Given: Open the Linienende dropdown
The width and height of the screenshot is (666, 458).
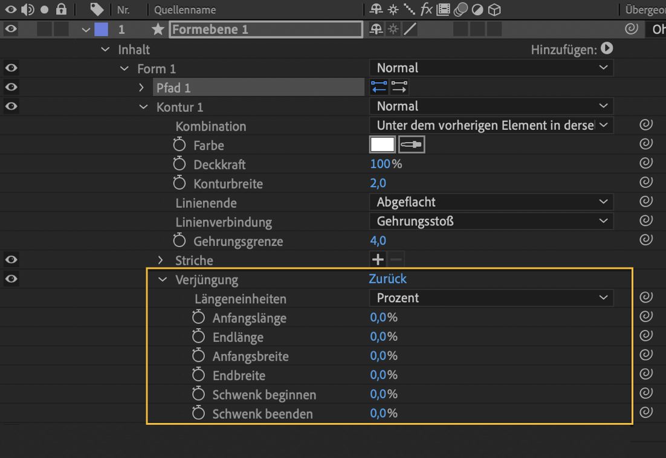Looking at the screenshot, I should coord(491,202).
